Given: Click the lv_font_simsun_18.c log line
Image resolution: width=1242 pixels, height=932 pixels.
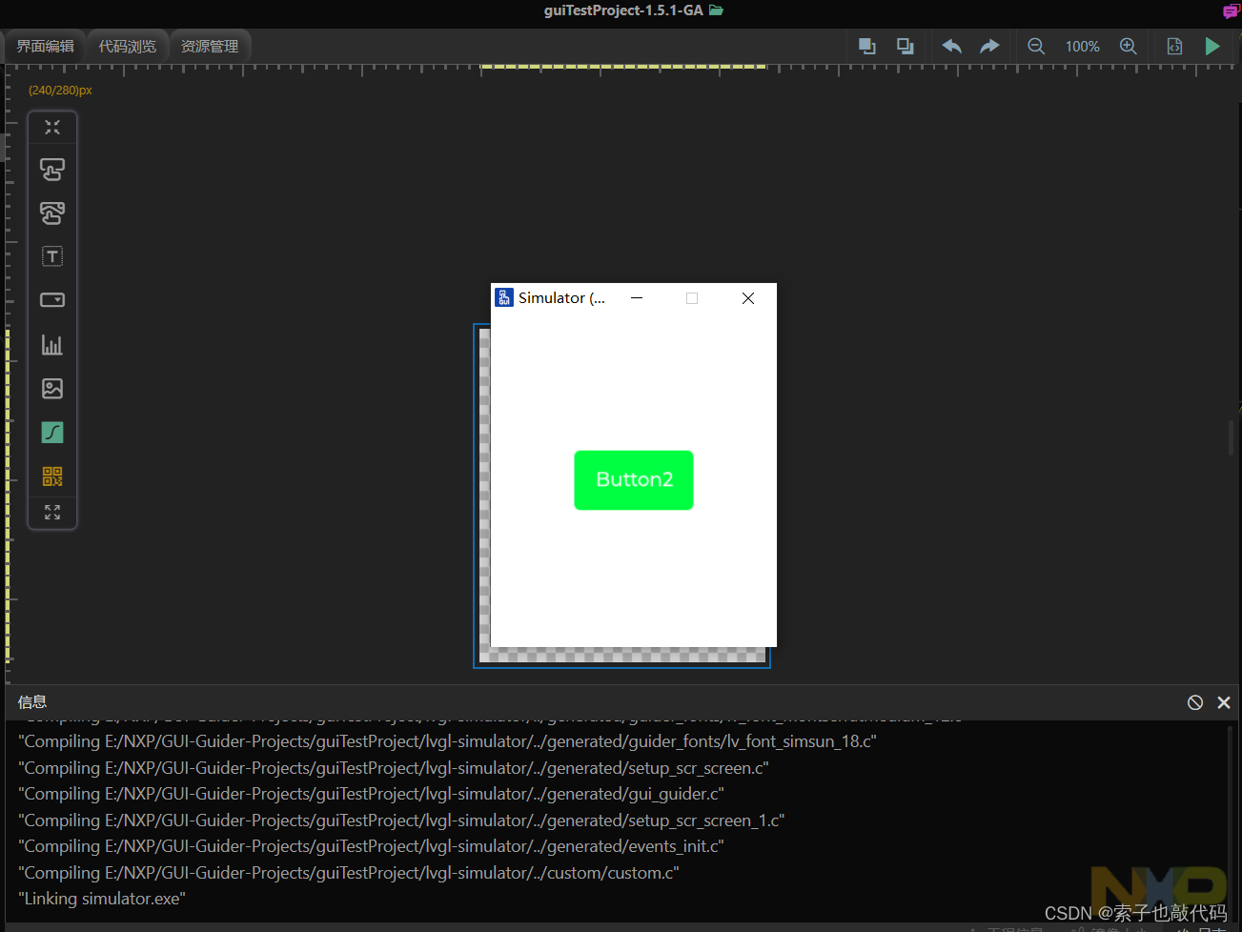Looking at the screenshot, I should click(447, 741).
